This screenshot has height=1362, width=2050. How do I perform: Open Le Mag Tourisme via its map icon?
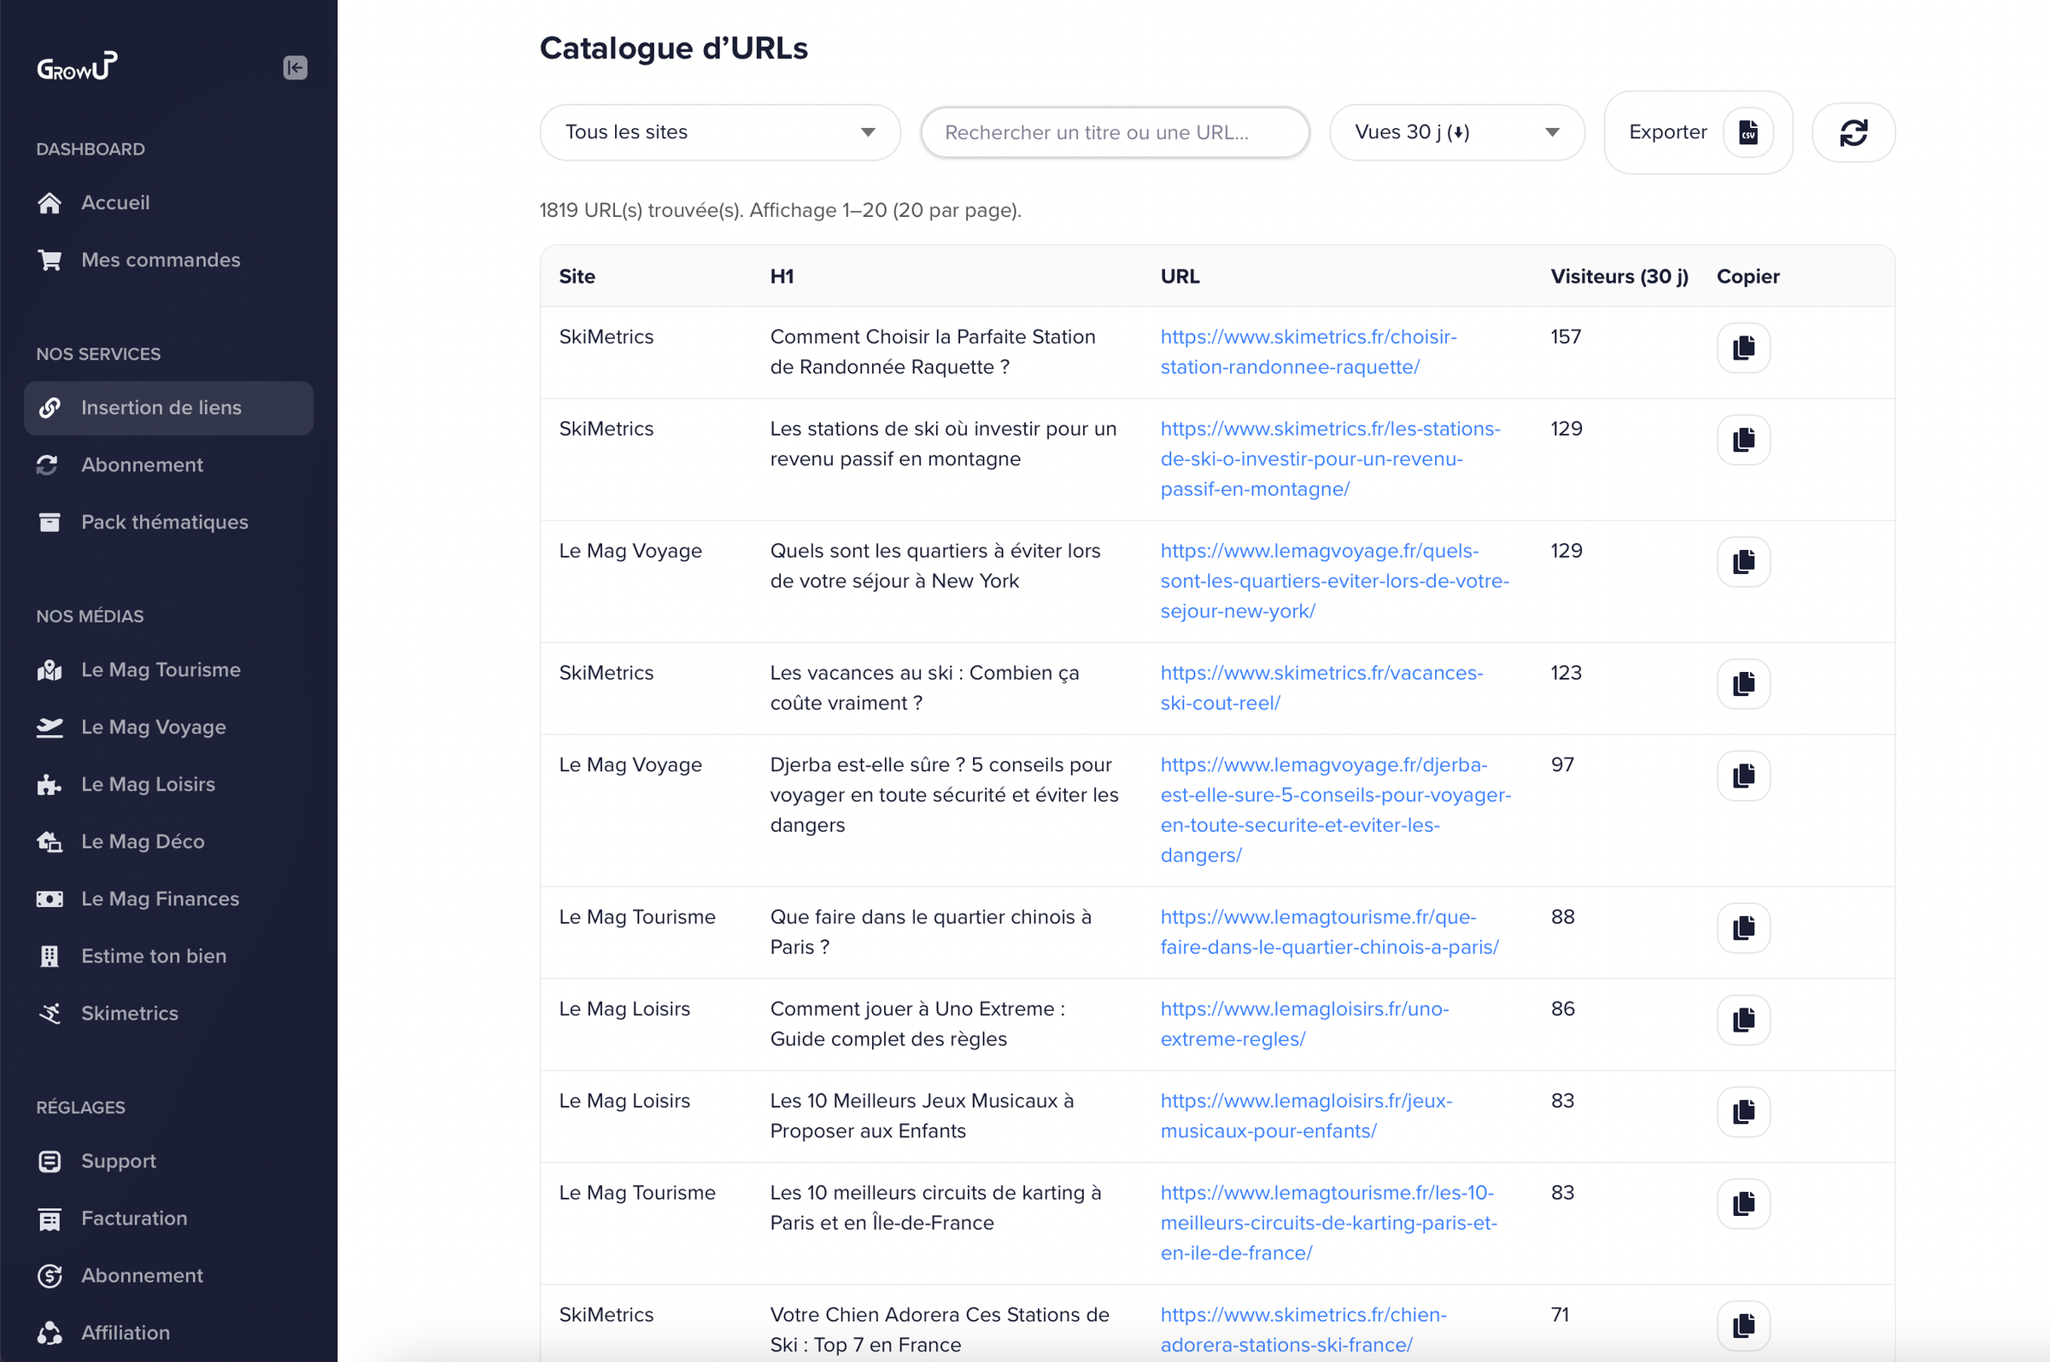50,669
